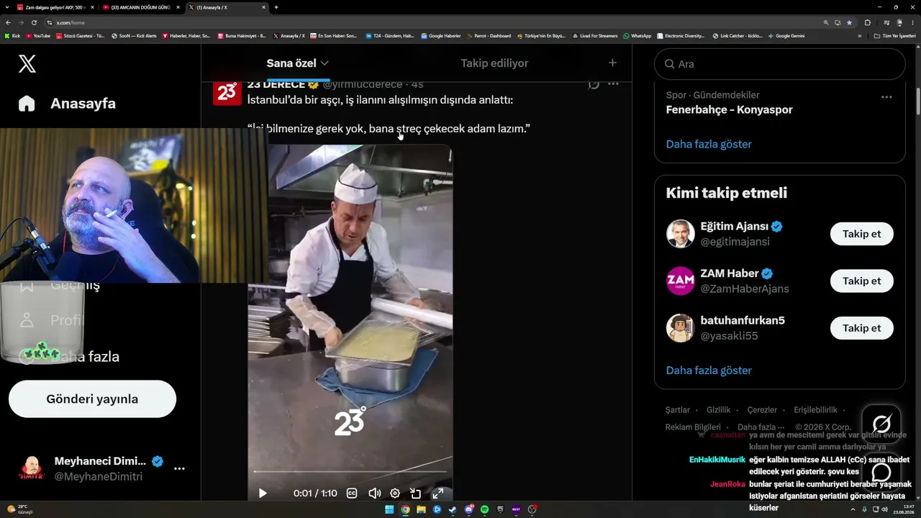Expand hidden bookmarks chevron
The image size is (921, 518).
(859, 35)
